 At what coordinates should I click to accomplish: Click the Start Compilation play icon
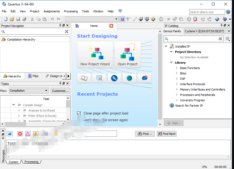point(169,19)
